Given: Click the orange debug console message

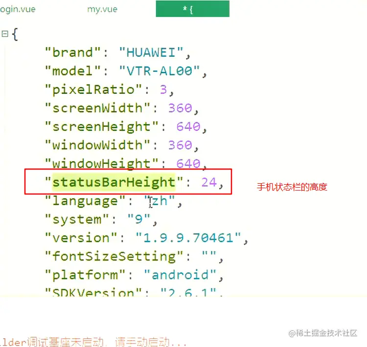Looking at the screenshot, I should point(93,342).
